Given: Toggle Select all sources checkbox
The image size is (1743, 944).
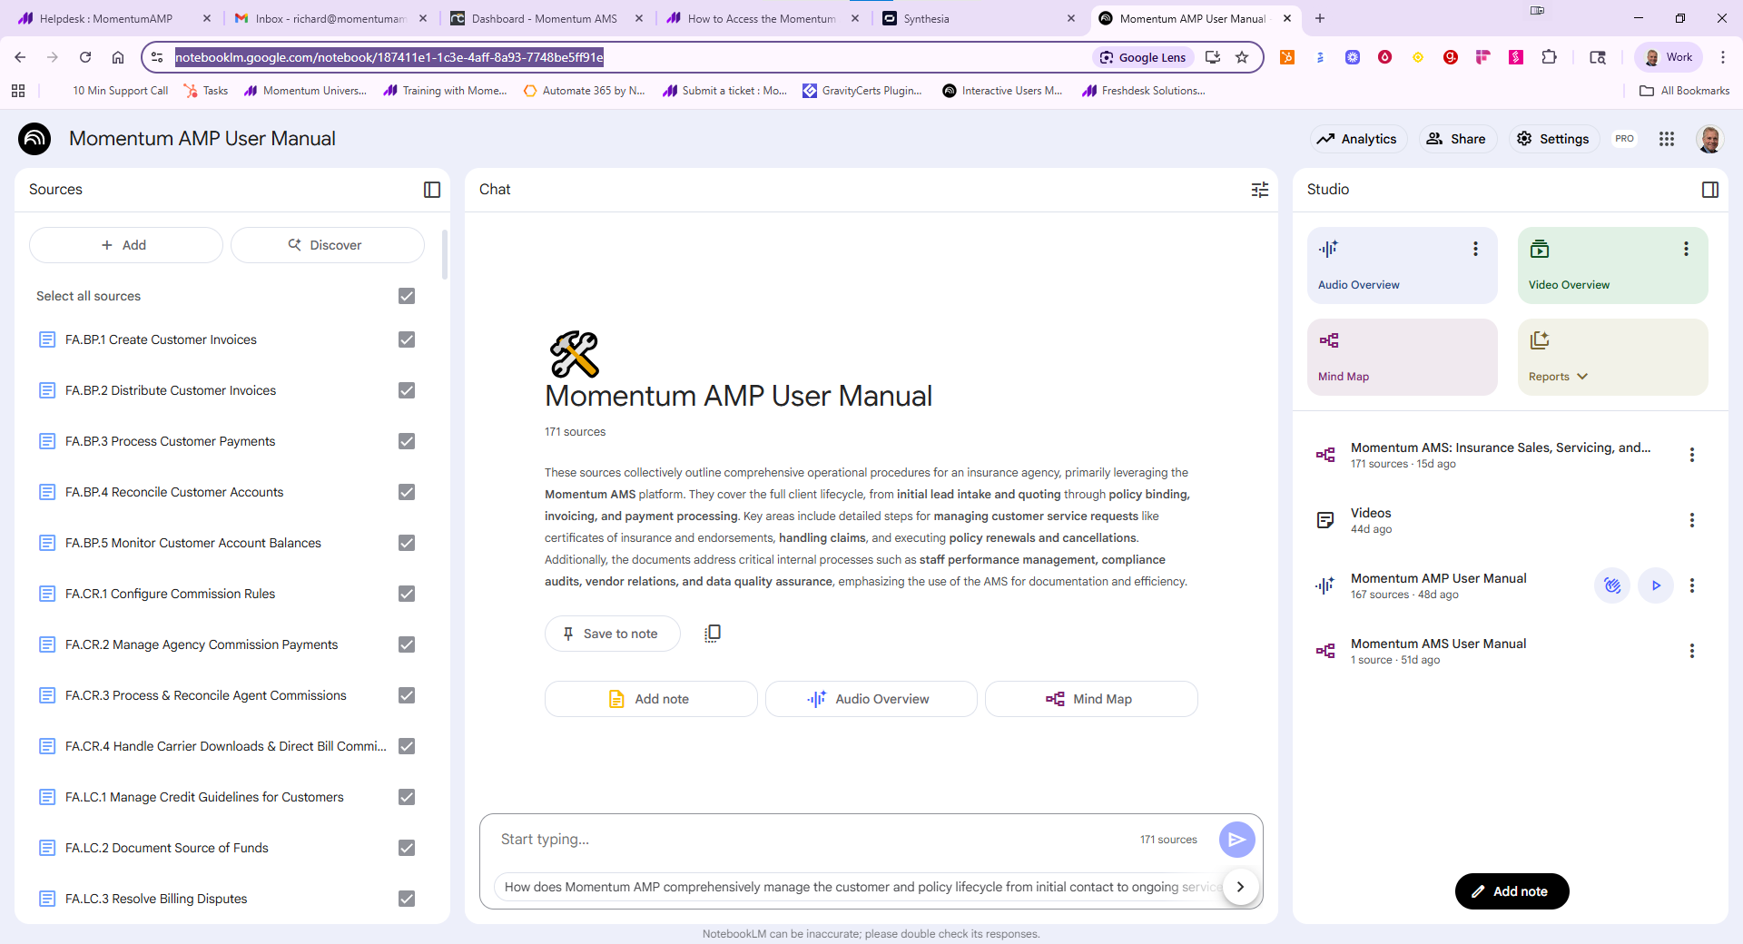Looking at the screenshot, I should coord(407,296).
